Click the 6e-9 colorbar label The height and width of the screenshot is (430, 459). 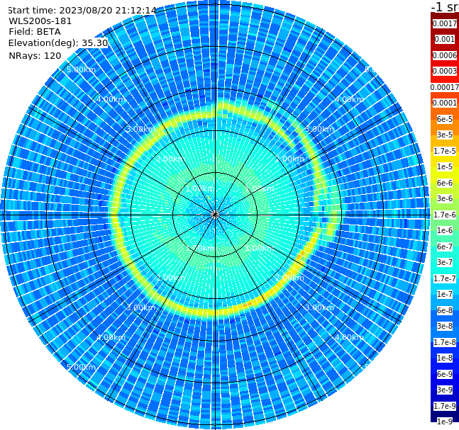pyautogui.click(x=445, y=374)
